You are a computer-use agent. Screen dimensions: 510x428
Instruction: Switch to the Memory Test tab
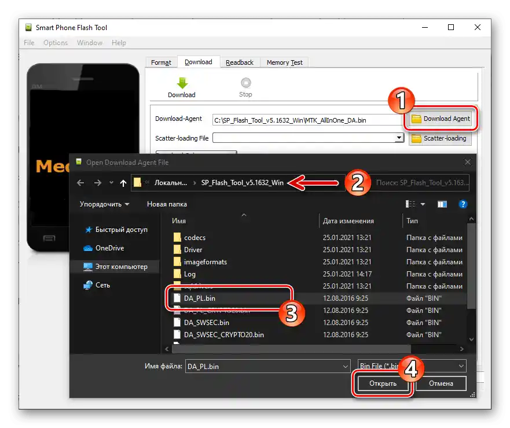pos(284,62)
